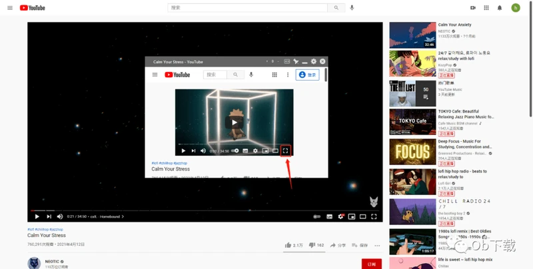Click the popup window's search magnifier
The height and width of the screenshot is (269, 533).
[x=235, y=75]
